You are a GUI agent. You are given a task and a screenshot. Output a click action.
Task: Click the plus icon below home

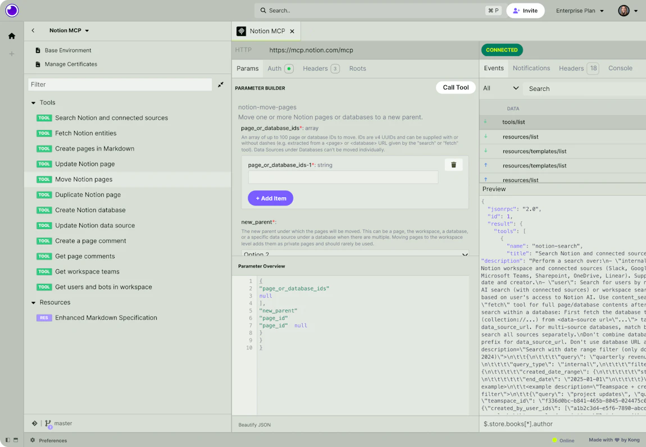[x=12, y=53]
